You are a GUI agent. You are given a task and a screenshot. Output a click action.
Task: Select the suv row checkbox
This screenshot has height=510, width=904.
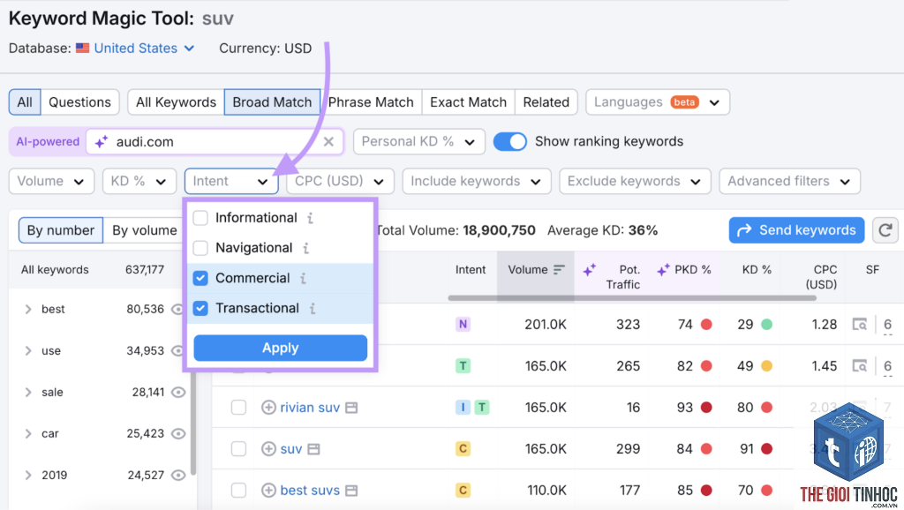(x=238, y=449)
